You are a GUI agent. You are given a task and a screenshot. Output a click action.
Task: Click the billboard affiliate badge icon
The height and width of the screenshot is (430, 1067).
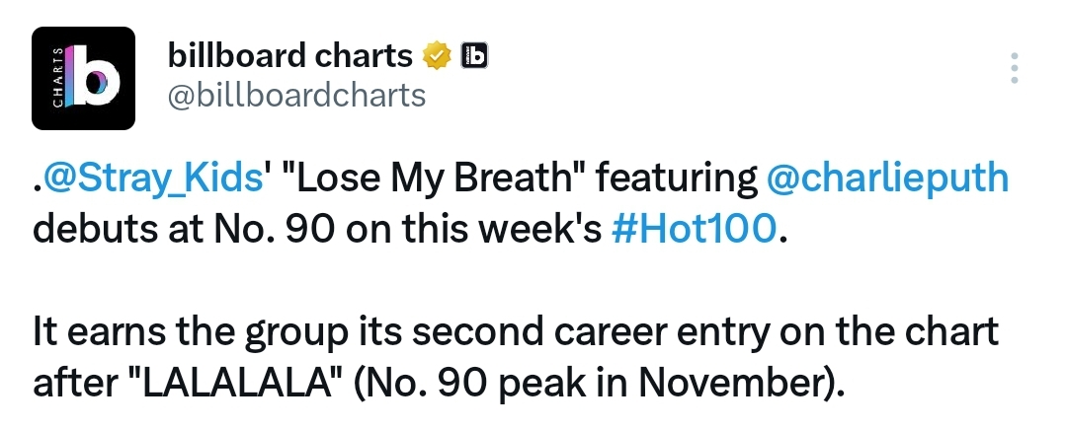tap(474, 55)
